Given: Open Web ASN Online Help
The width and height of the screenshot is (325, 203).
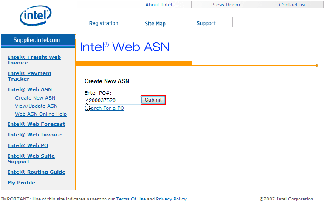Looking at the screenshot, I should [x=41, y=114].
